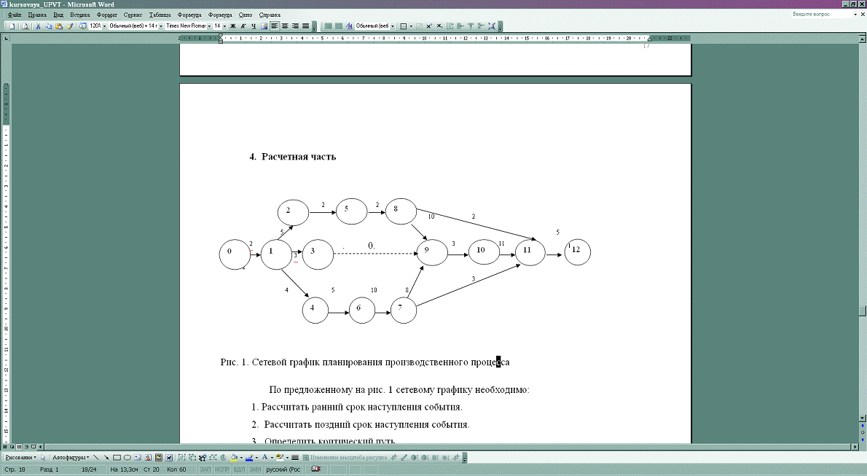Viewport: 867px width, 476px height.
Task: Open the Таблица menu
Action: 160,15
